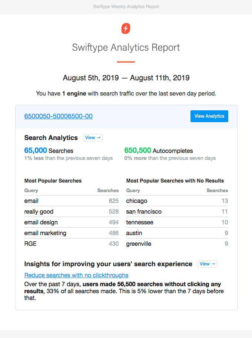This screenshot has width=252, height=338.
Task: Select the 'chicago' no-results query
Action: (x=137, y=201)
